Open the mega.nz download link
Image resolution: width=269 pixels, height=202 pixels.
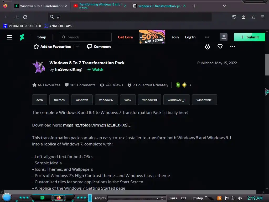point(97,125)
